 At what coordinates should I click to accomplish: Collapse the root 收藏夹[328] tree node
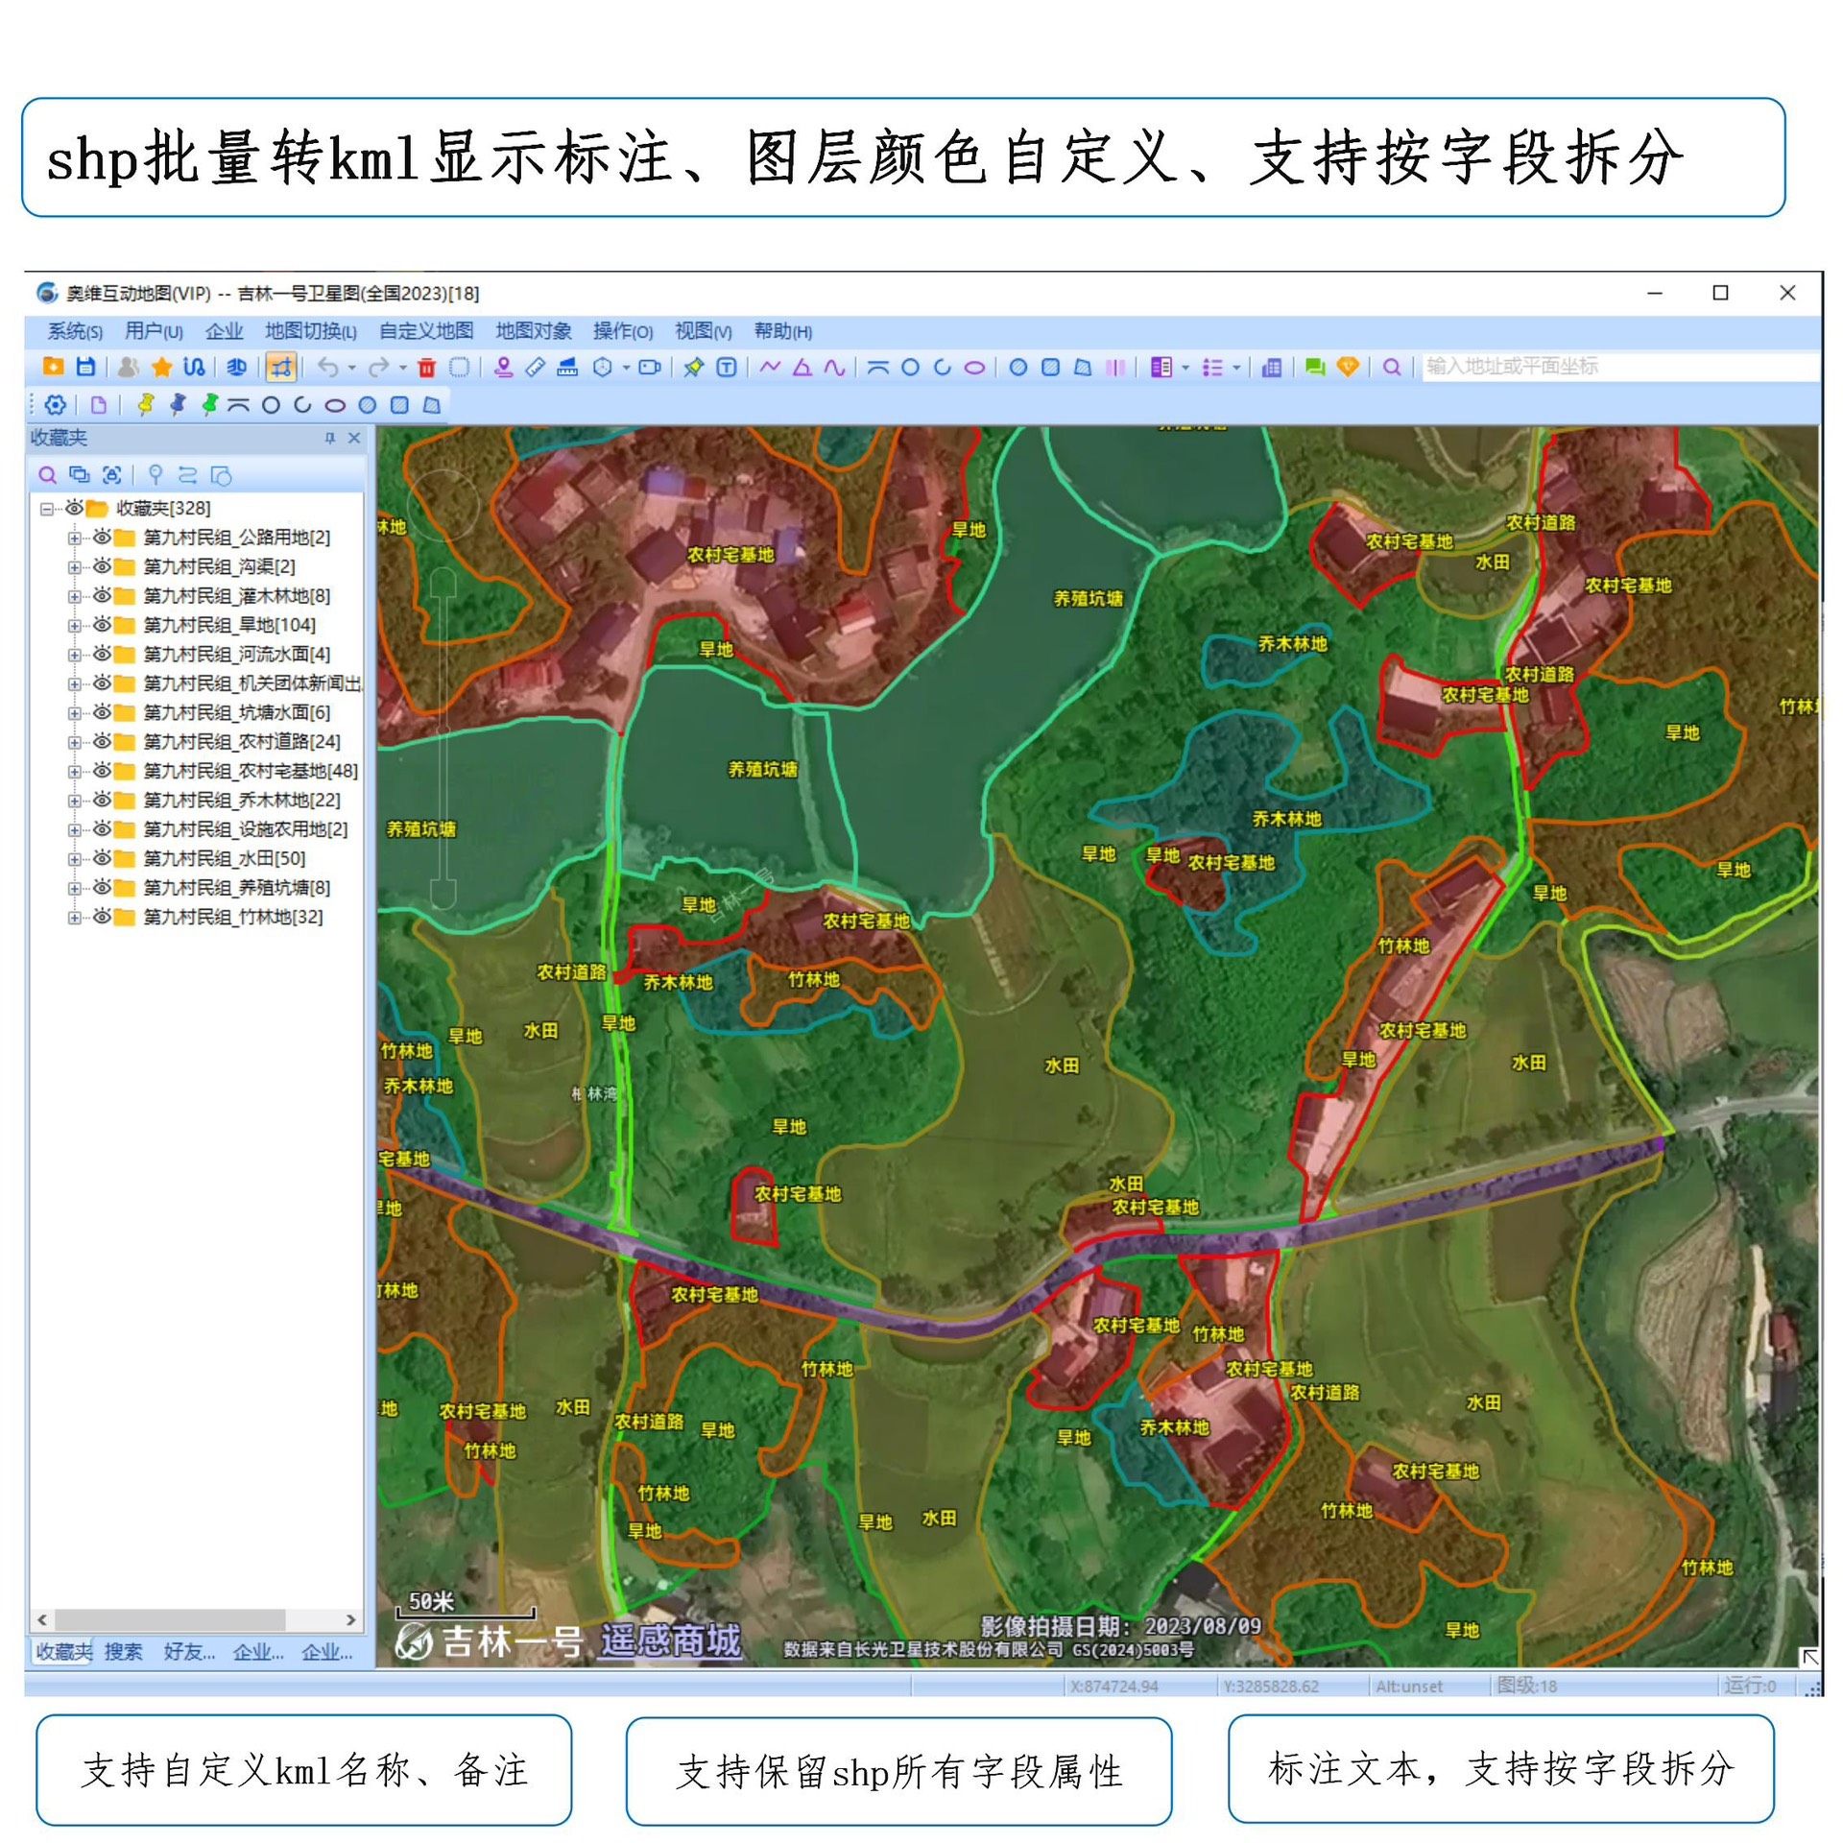click(46, 508)
